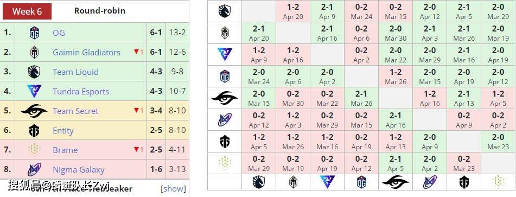Click Gaimin Gladiators logo in standings list

(x=34, y=52)
